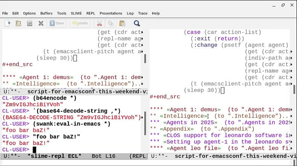Click the (swank:eval-in-emacs *) REPL input
The height and width of the screenshot is (166, 297).
point(71,124)
